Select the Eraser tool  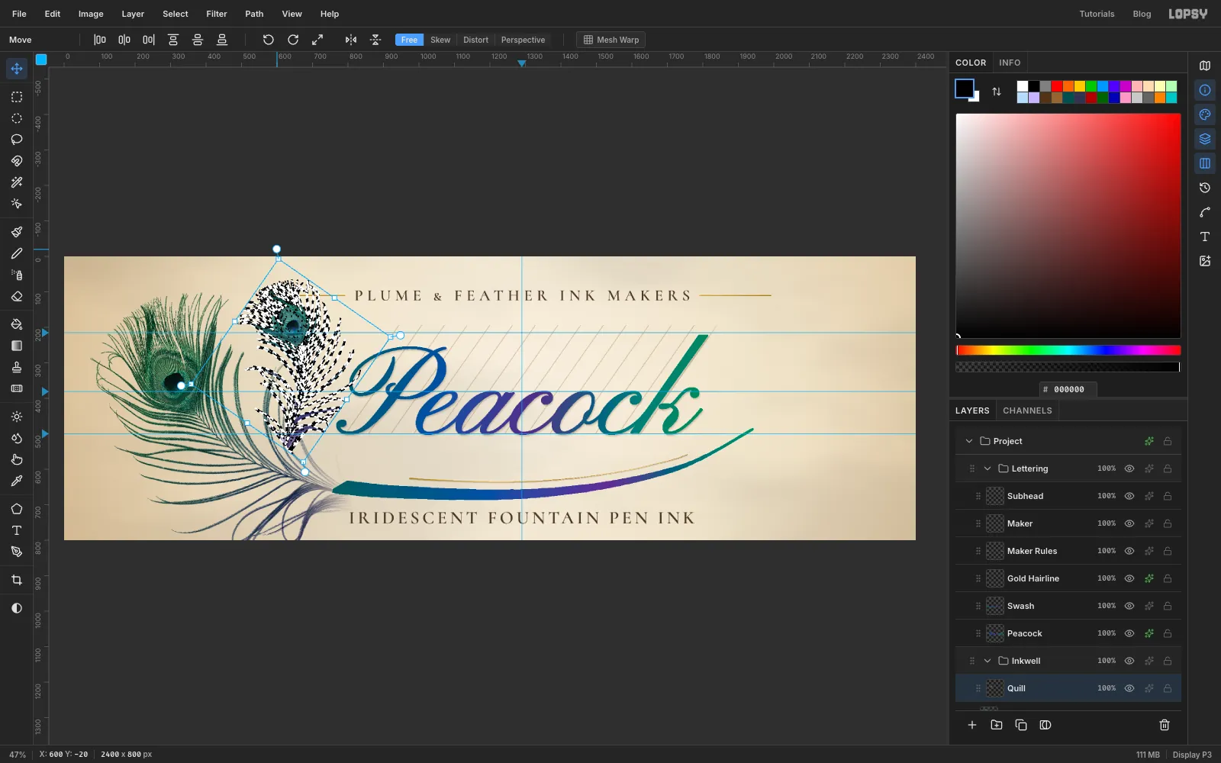coord(17,297)
